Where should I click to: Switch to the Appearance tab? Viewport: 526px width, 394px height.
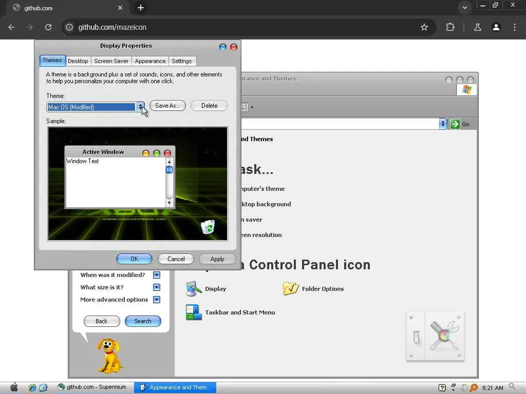tap(151, 62)
